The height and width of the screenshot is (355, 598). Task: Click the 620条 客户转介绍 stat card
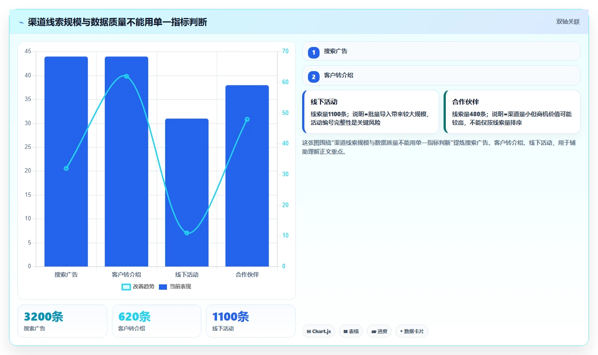[x=157, y=321]
